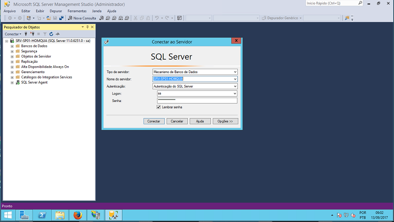Image resolution: width=394 pixels, height=222 pixels.
Task: Click the muted volume icon in system tray
Action: tap(353, 215)
